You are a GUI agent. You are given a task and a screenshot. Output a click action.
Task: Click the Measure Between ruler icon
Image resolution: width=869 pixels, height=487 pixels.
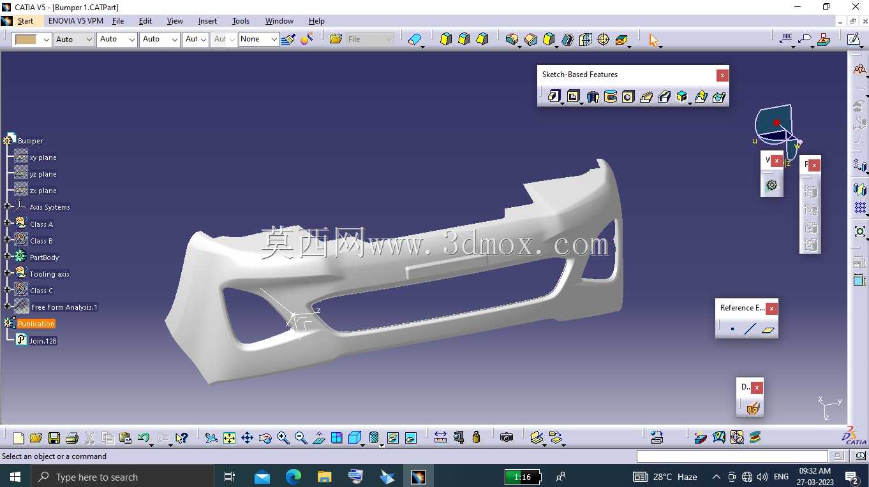coord(440,437)
